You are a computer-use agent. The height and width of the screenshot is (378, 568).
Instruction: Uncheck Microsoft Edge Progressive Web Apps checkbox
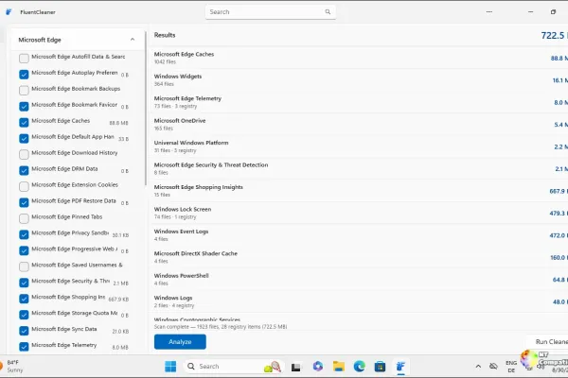(24, 250)
